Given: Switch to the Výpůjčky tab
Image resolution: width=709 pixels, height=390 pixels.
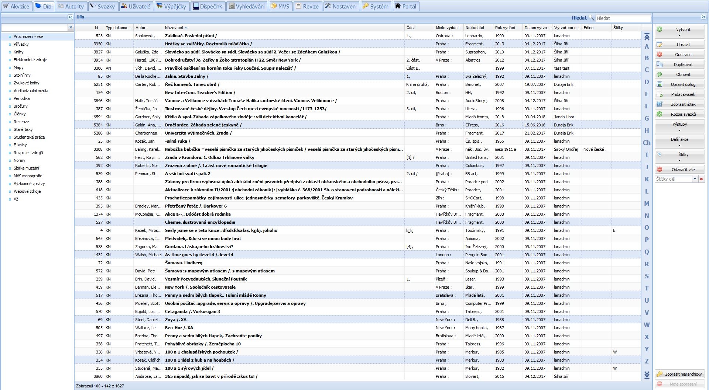Looking at the screenshot, I should [x=171, y=6].
